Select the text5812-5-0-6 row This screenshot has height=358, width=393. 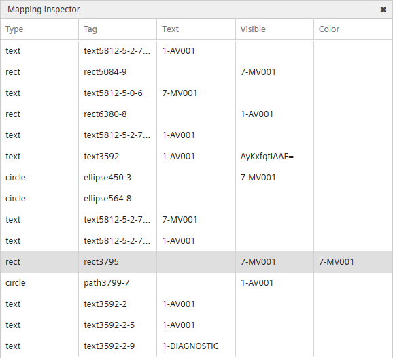(196, 93)
